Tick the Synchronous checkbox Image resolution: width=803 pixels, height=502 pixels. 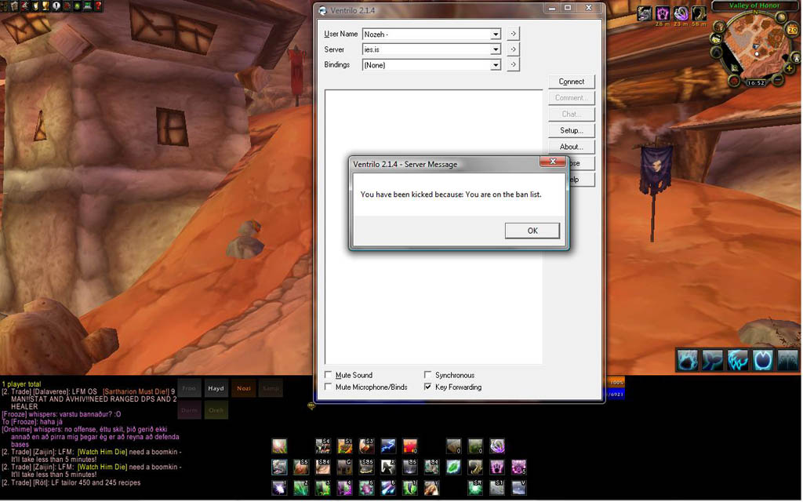click(427, 375)
